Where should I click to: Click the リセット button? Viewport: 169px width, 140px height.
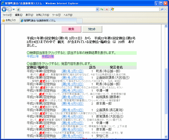coord(92,29)
